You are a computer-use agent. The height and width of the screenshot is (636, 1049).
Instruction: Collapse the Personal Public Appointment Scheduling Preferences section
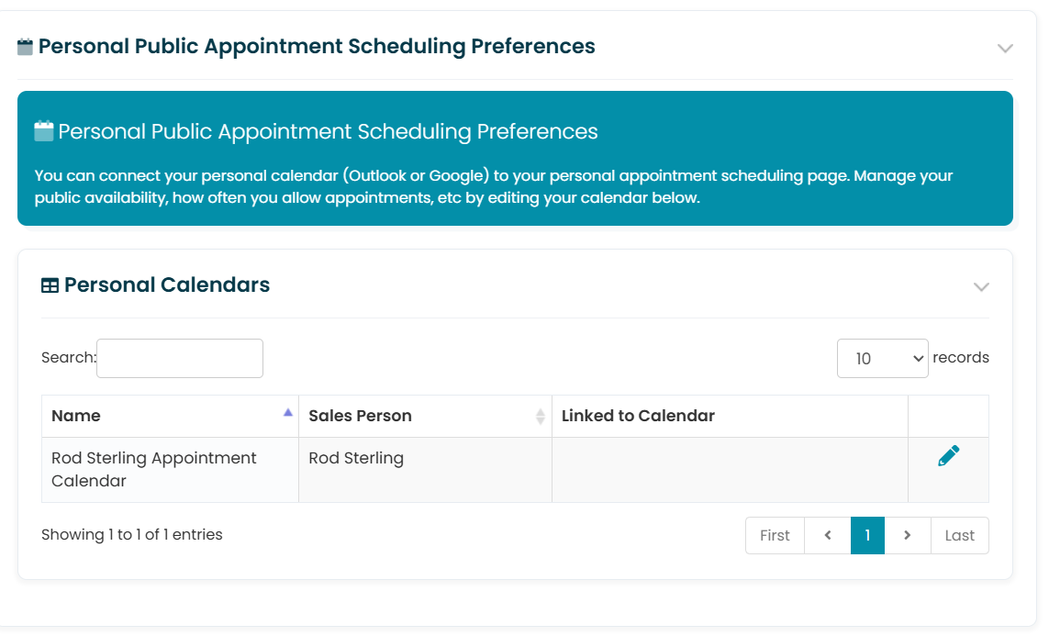[x=1005, y=48]
